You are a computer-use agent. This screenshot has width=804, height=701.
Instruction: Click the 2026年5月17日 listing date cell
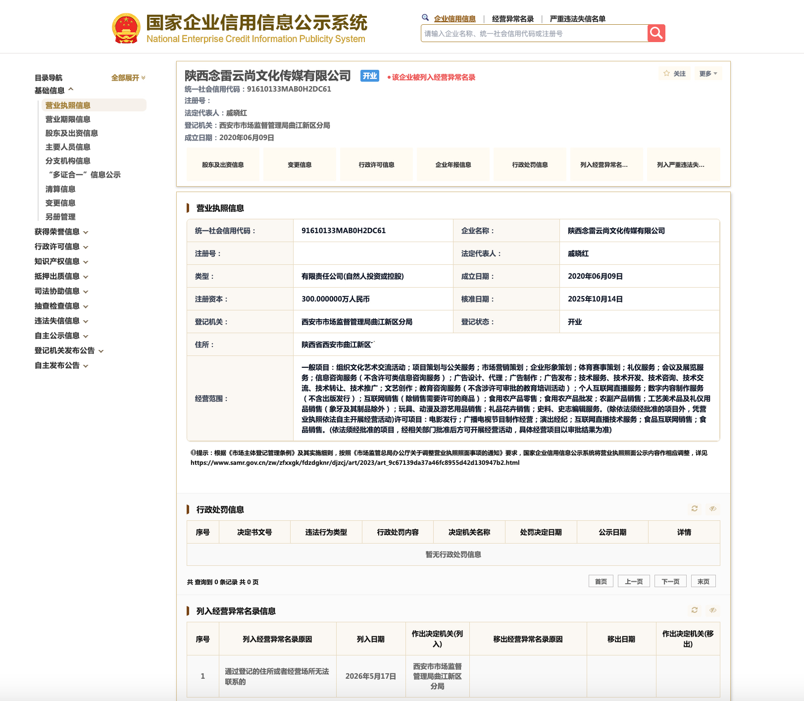click(x=371, y=676)
